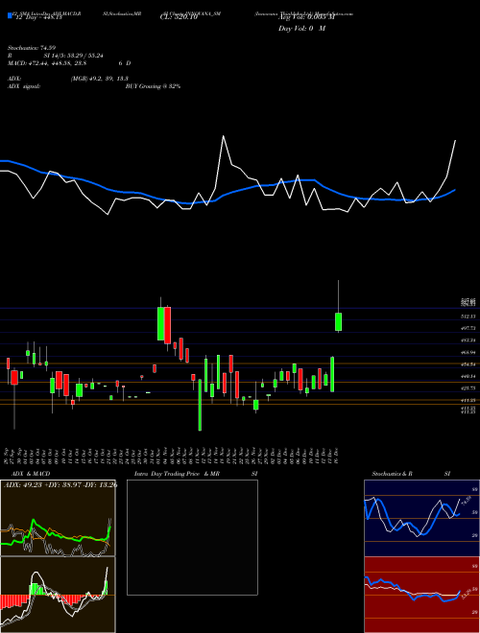Click the MACD histogram sub-chart
The image size is (480, 633).
(x=58, y=595)
